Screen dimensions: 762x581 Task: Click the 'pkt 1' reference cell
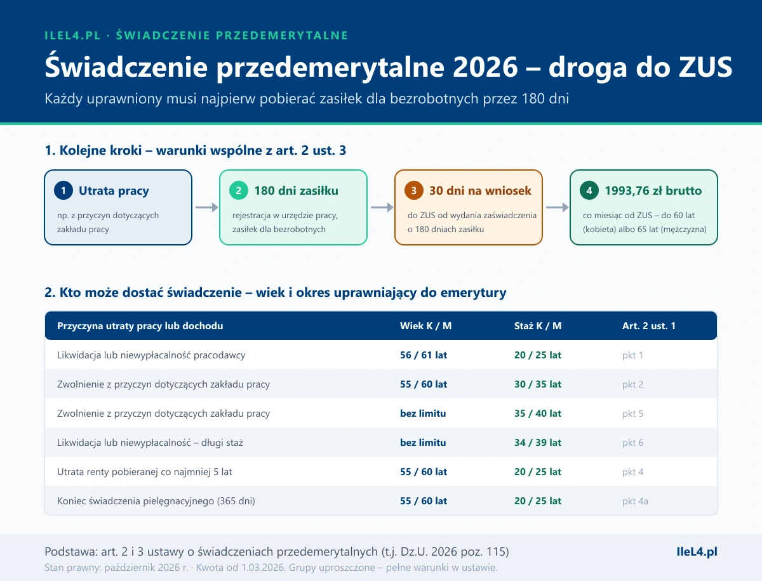point(632,355)
